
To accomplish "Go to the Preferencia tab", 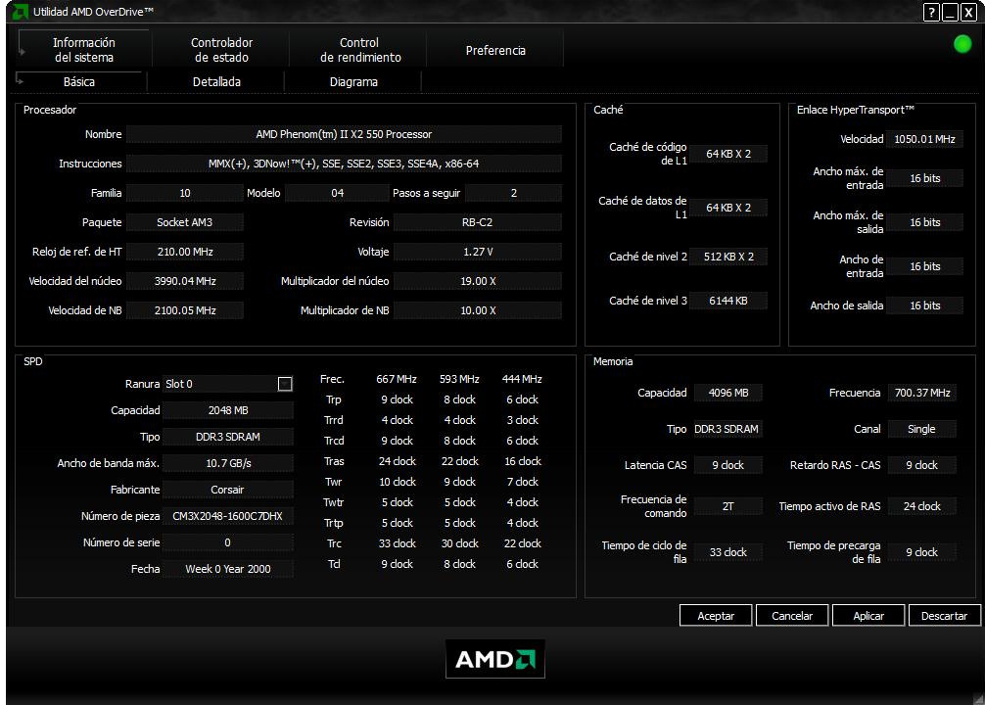I will pos(495,50).
